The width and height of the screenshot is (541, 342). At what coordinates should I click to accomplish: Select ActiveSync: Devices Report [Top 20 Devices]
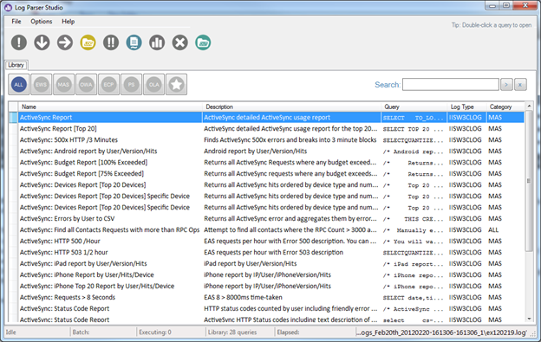coord(266,185)
